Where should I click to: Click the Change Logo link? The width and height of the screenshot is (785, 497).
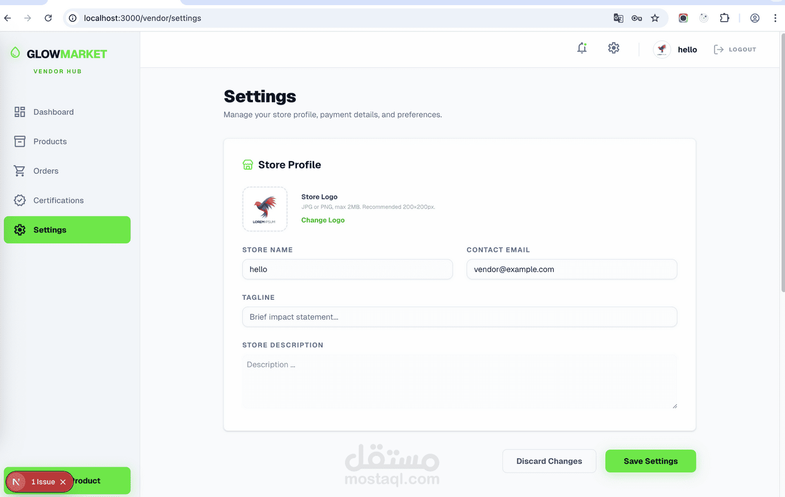pyautogui.click(x=323, y=220)
